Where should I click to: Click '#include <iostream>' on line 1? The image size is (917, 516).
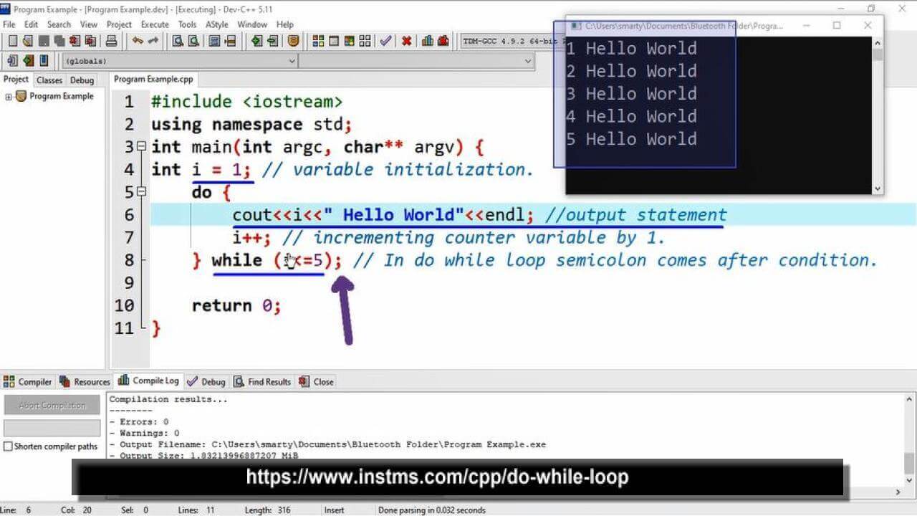coord(246,102)
